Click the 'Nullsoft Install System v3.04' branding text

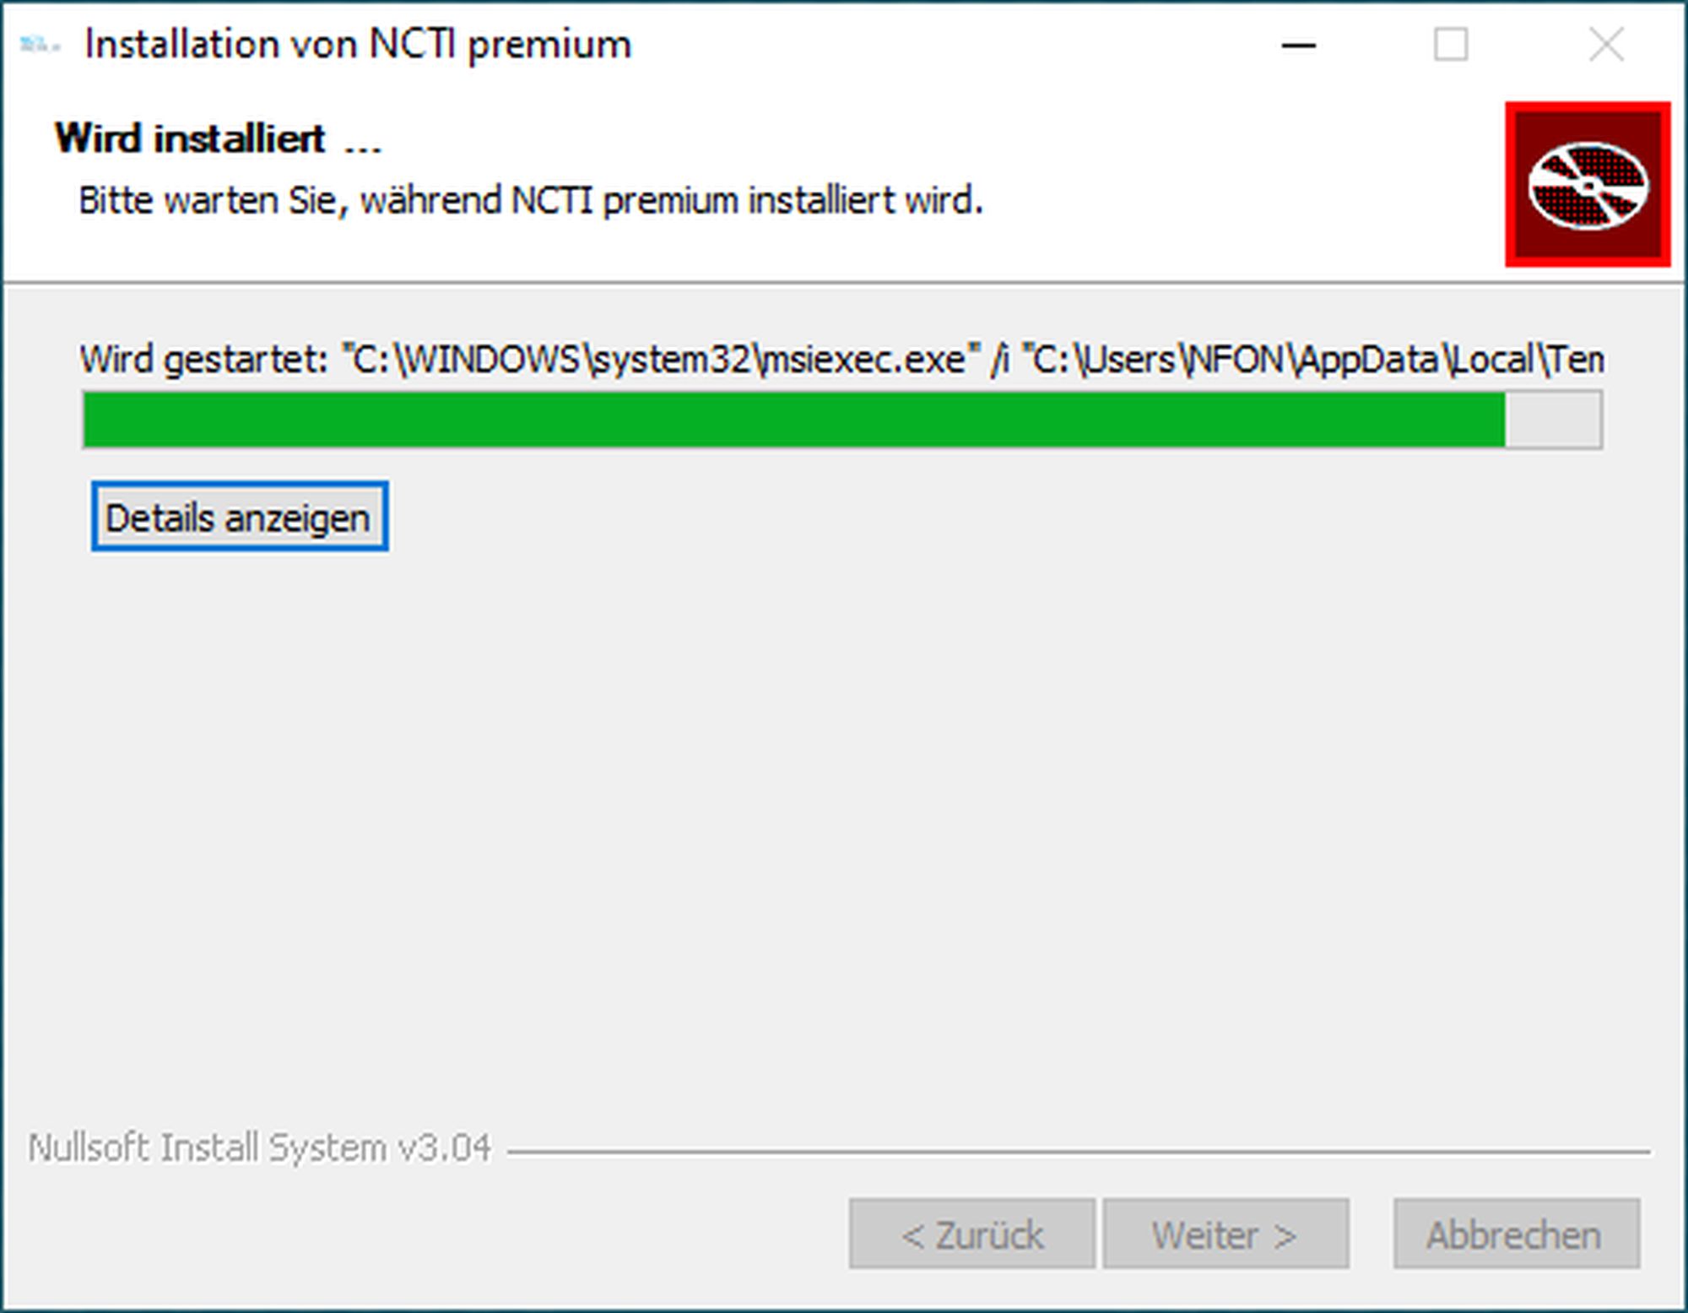coord(259,1148)
